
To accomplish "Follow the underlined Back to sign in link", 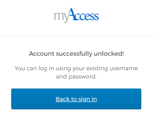I will pos(76,99).
